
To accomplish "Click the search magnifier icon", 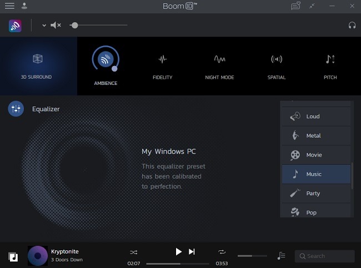I will click(x=303, y=256).
